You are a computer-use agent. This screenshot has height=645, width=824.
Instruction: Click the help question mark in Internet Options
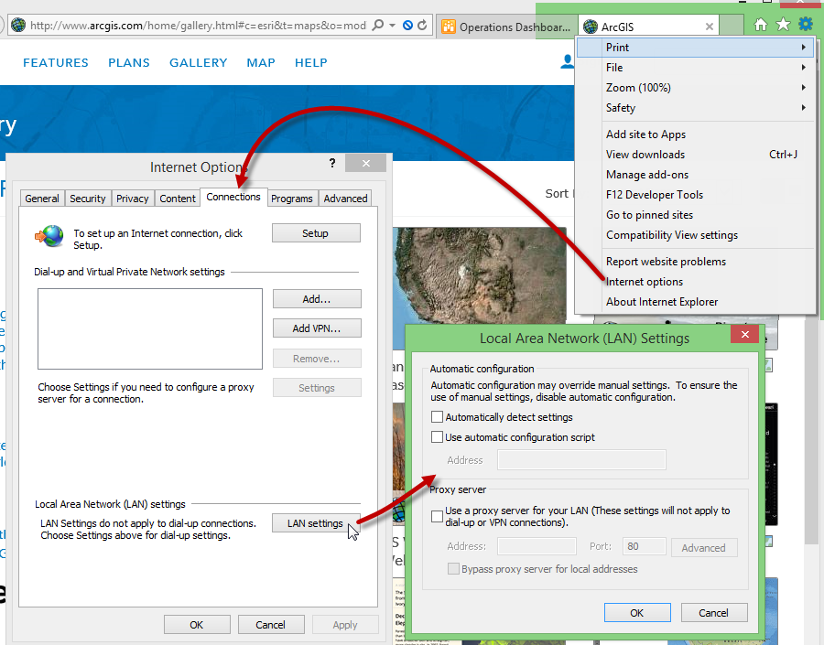tap(332, 163)
